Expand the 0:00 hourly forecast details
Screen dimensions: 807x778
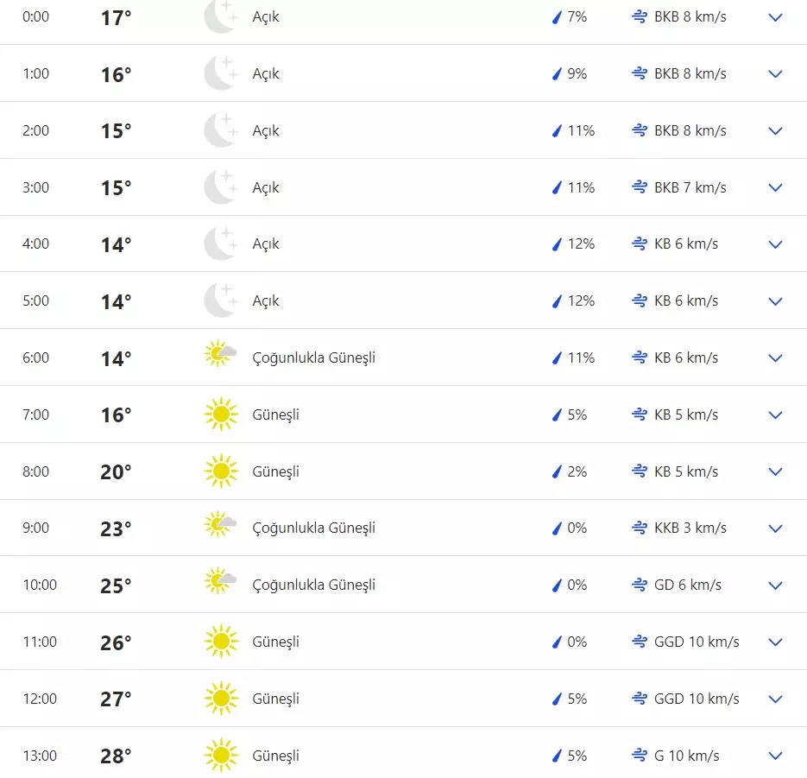(x=775, y=17)
